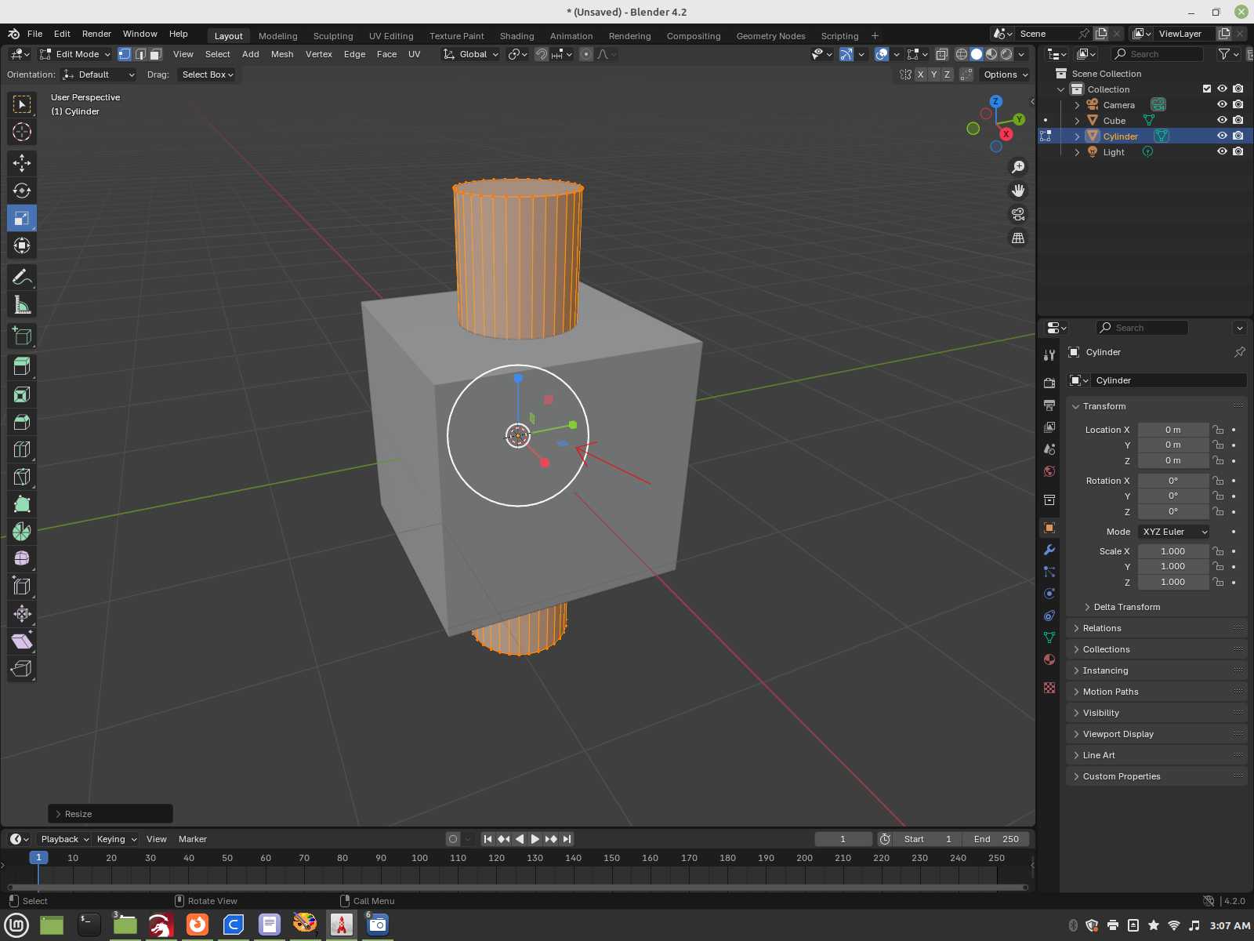Image resolution: width=1254 pixels, height=941 pixels.
Task: Toggle the camera view icon
Action: [x=1018, y=214]
